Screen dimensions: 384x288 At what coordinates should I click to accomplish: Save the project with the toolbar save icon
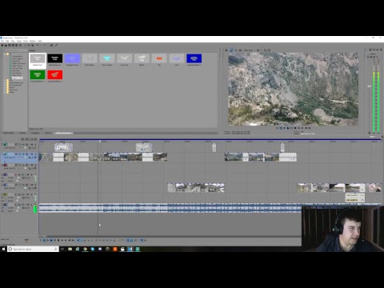(x=10, y=46)
